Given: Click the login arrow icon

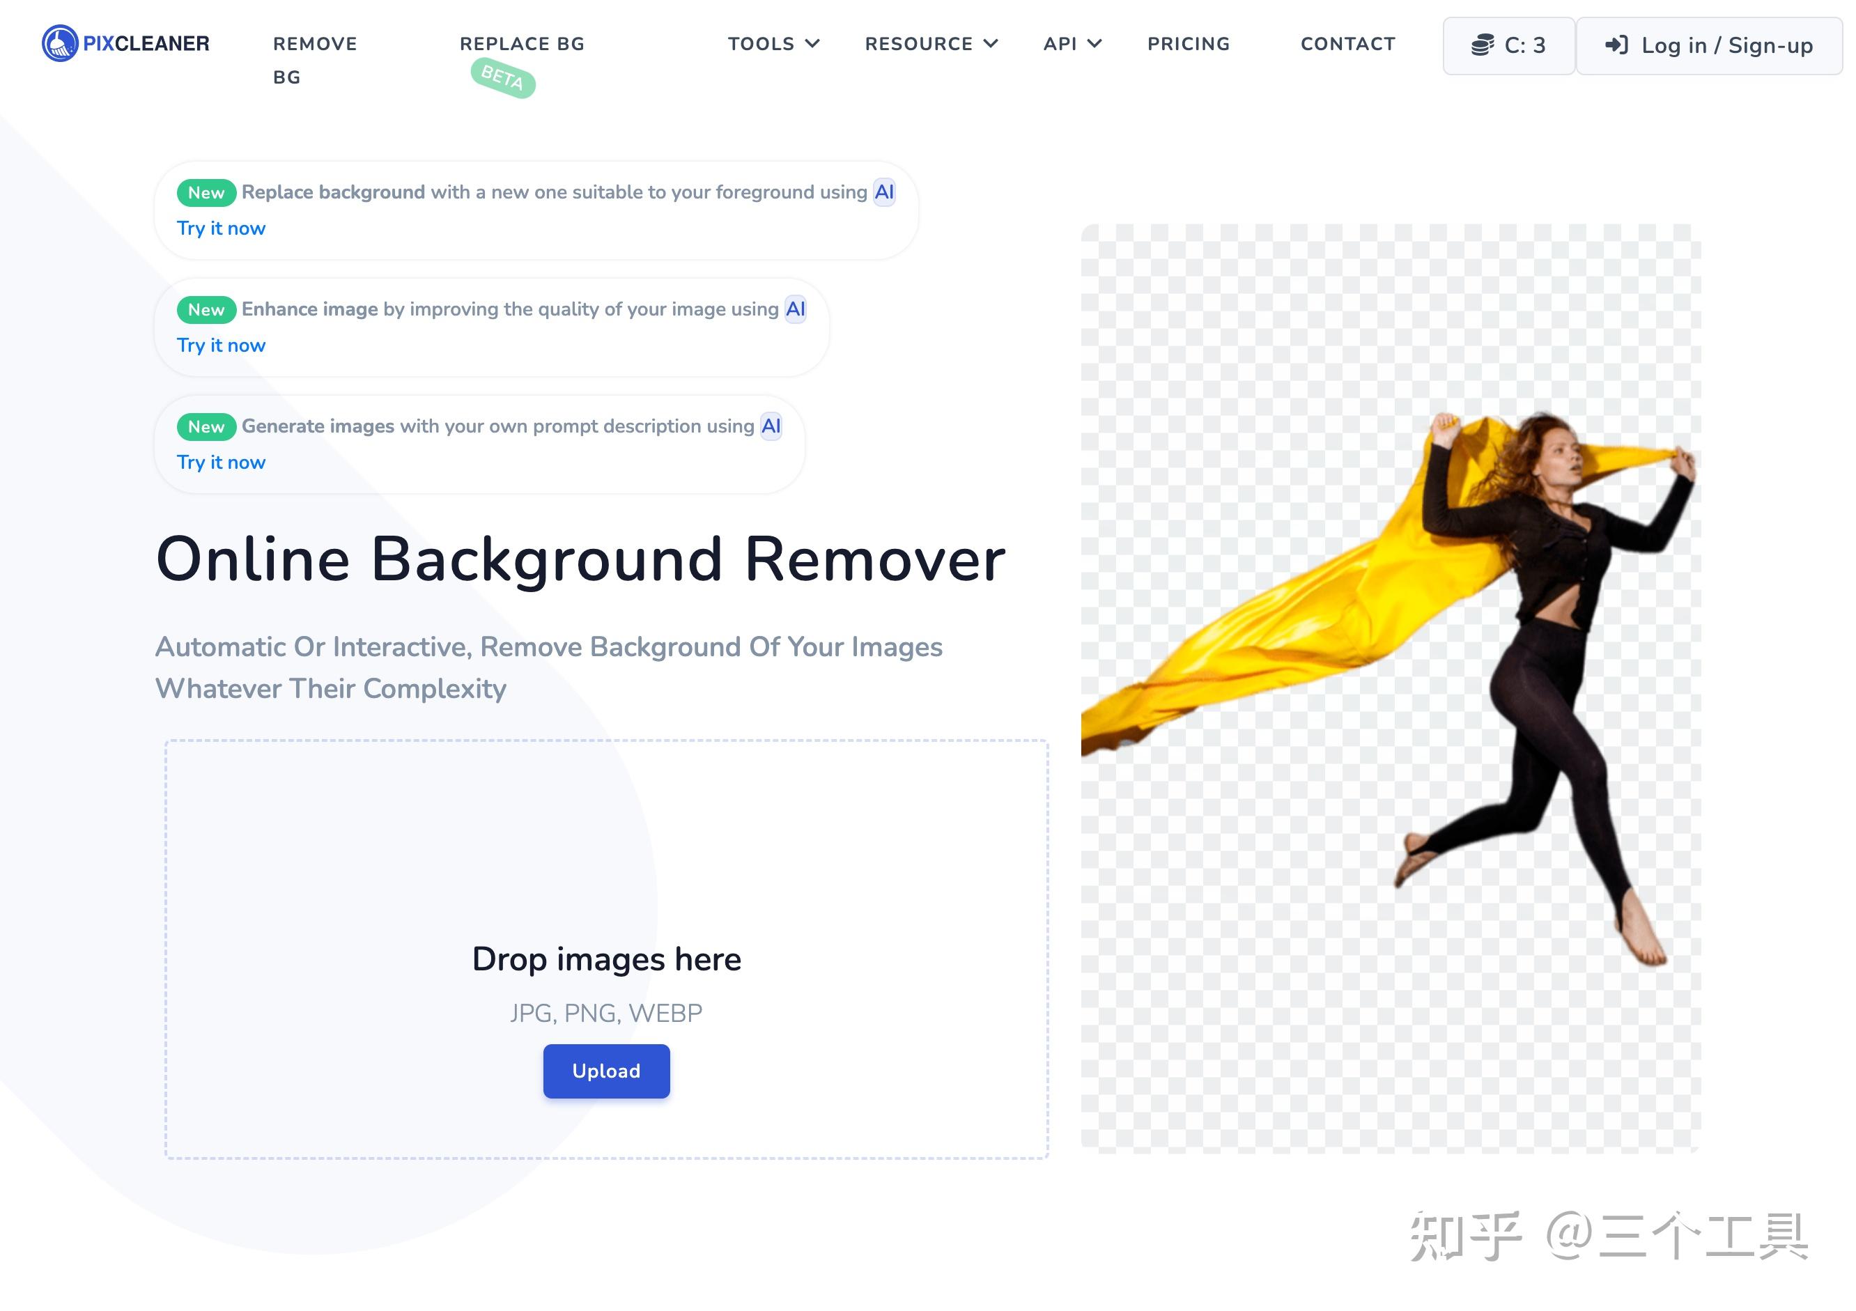Looking at the screenshot, I should coord(1616,45).
